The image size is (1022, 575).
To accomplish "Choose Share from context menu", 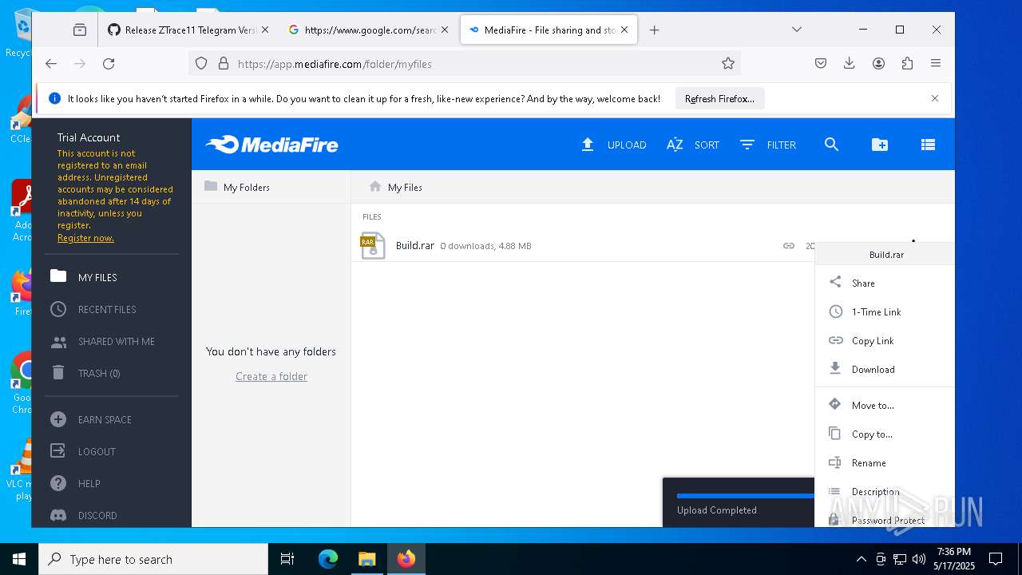I will click(885, 283).
